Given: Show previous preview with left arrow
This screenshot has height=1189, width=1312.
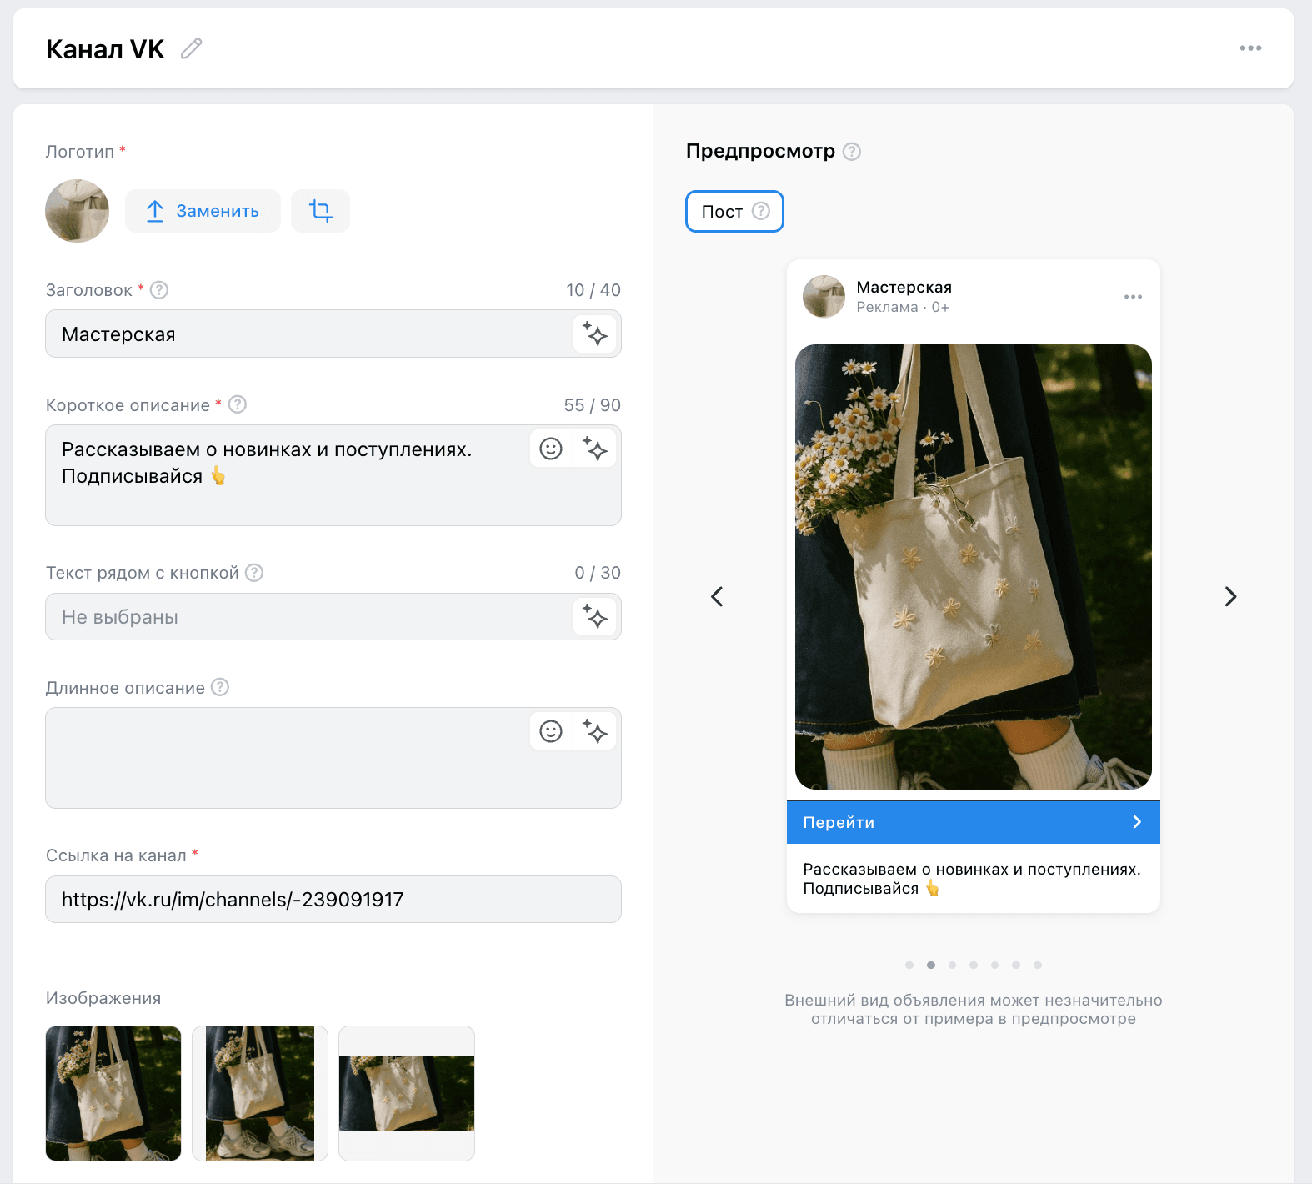Looking at the screenshot, I should pos(717,596).
